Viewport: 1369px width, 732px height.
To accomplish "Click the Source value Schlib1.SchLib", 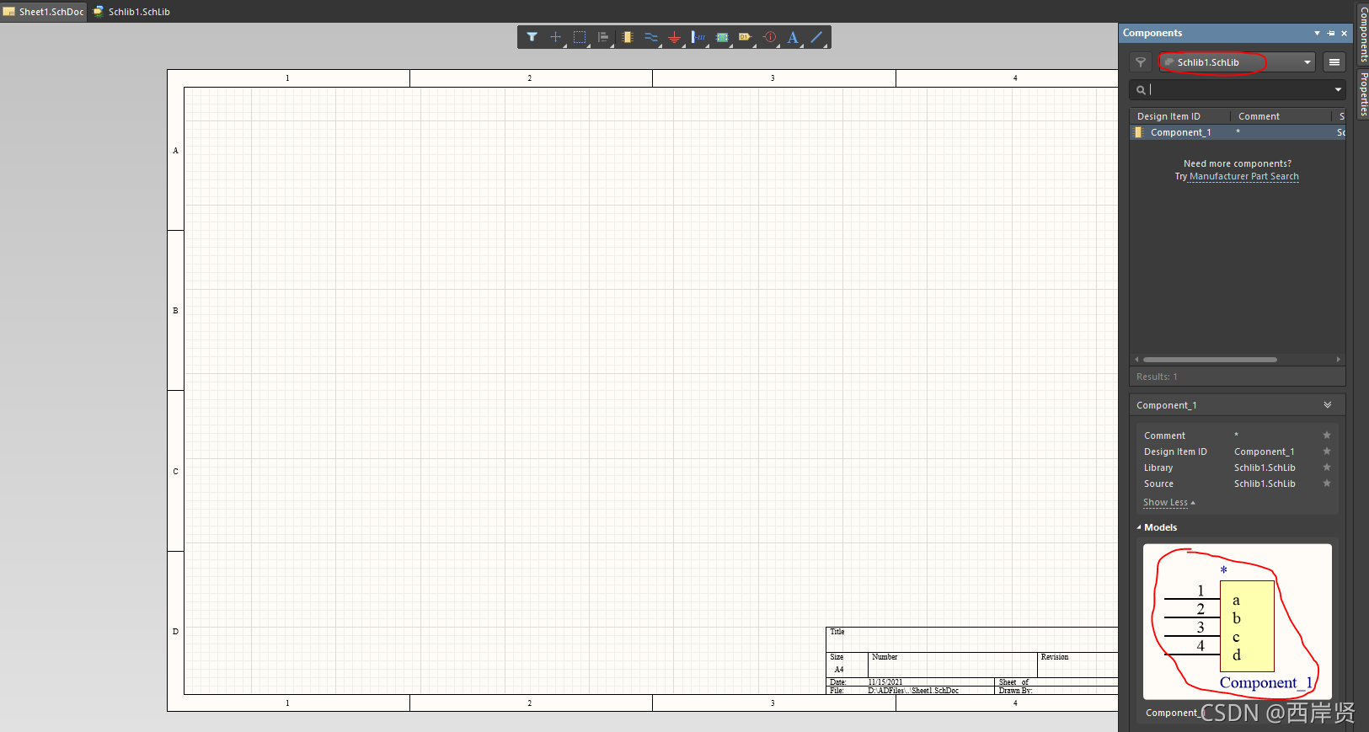I will pos(1265,484).
